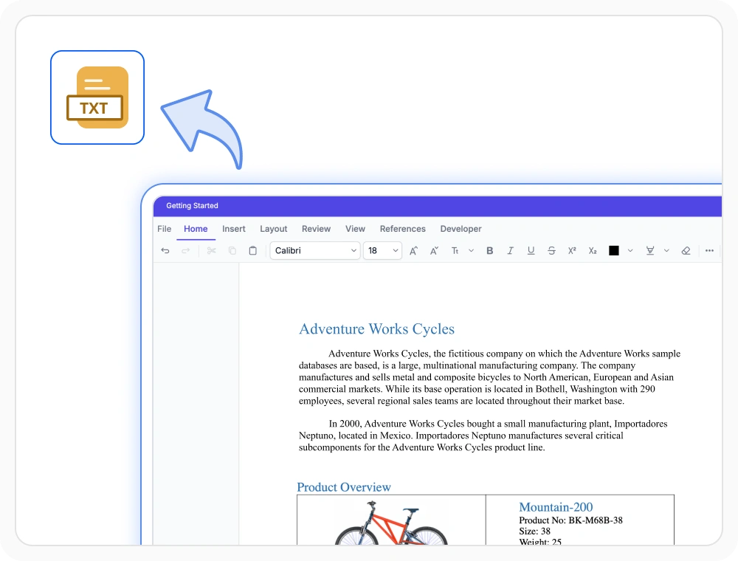The height and width of the screenshot is (561, 738).
Task: Switch to the View tab
Action: point(356,229)
